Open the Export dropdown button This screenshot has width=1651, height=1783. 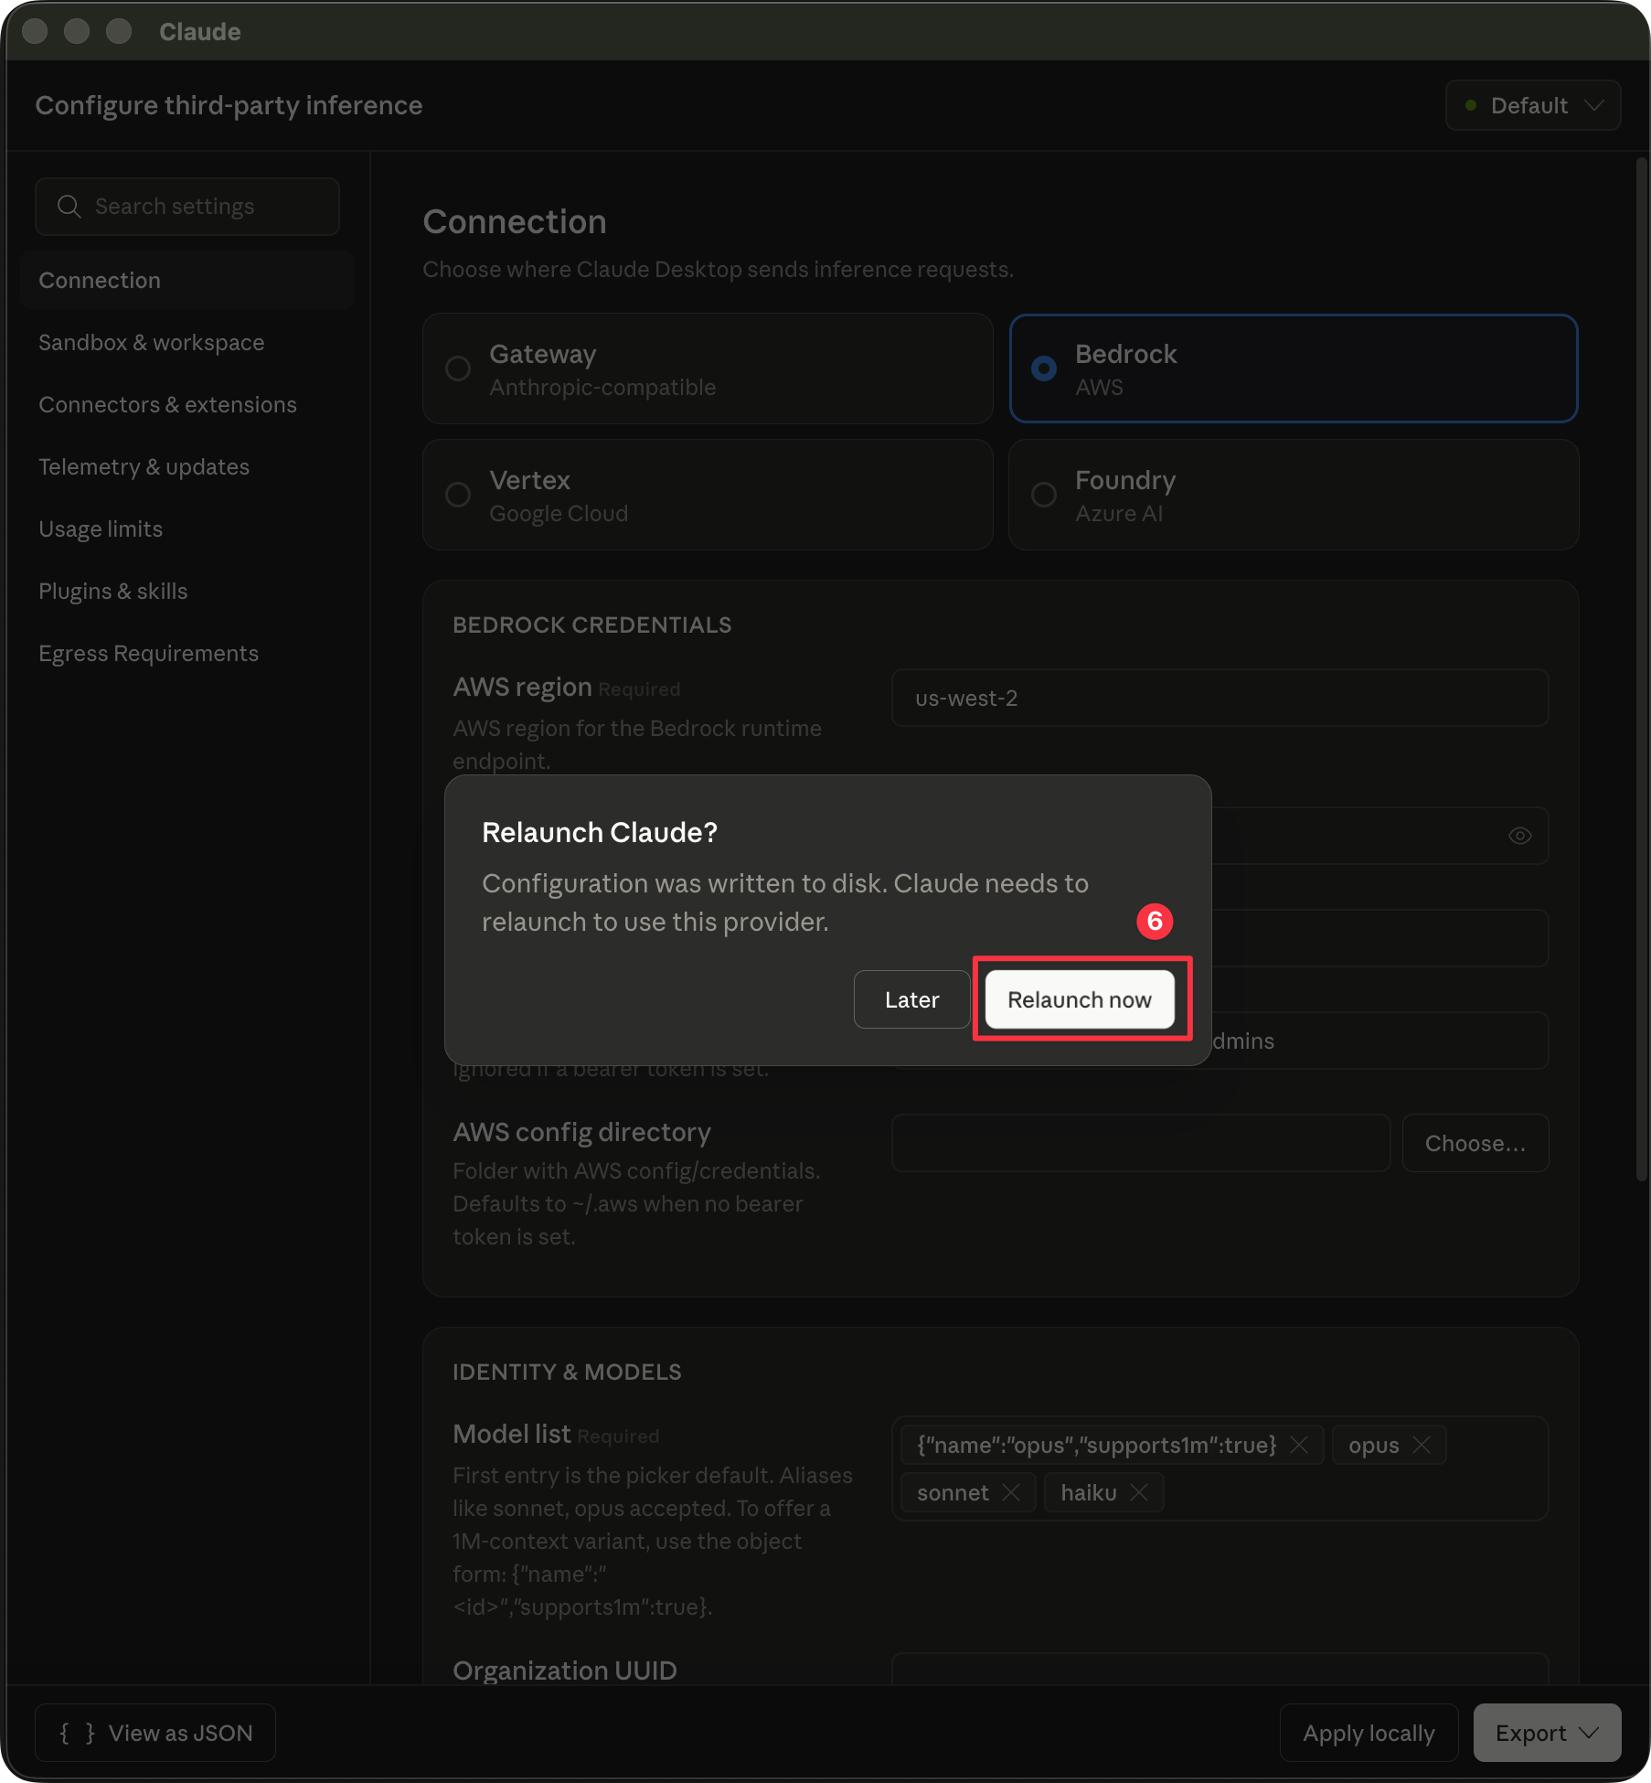(x=1547, y=1733)
